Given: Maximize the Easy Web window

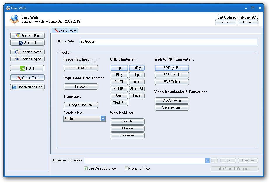Looking at the screenshot, I should 253,8.
